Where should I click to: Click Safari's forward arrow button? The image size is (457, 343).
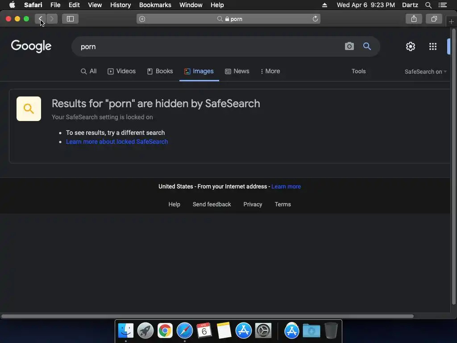tap(52, 19)
